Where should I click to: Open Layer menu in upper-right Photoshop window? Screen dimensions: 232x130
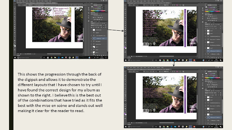[x=138, y=1]
